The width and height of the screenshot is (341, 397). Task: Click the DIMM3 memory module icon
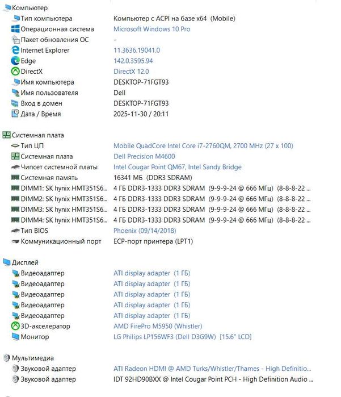pyautogui.click(x=15, y=210)
